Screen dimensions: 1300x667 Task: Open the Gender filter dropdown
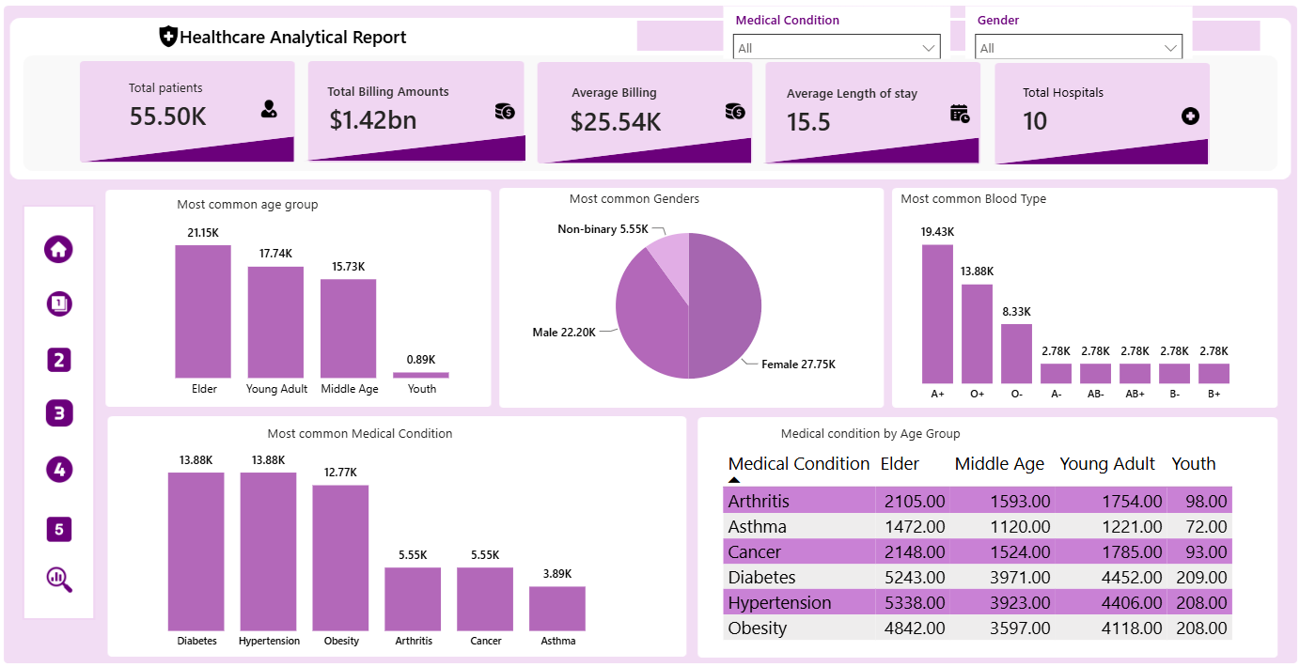[x=1078, y=48]
